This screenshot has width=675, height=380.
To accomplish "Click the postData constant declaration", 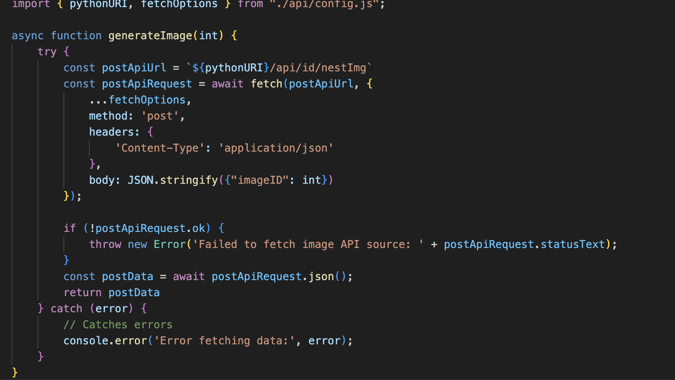I will click(x=128, y=277).
